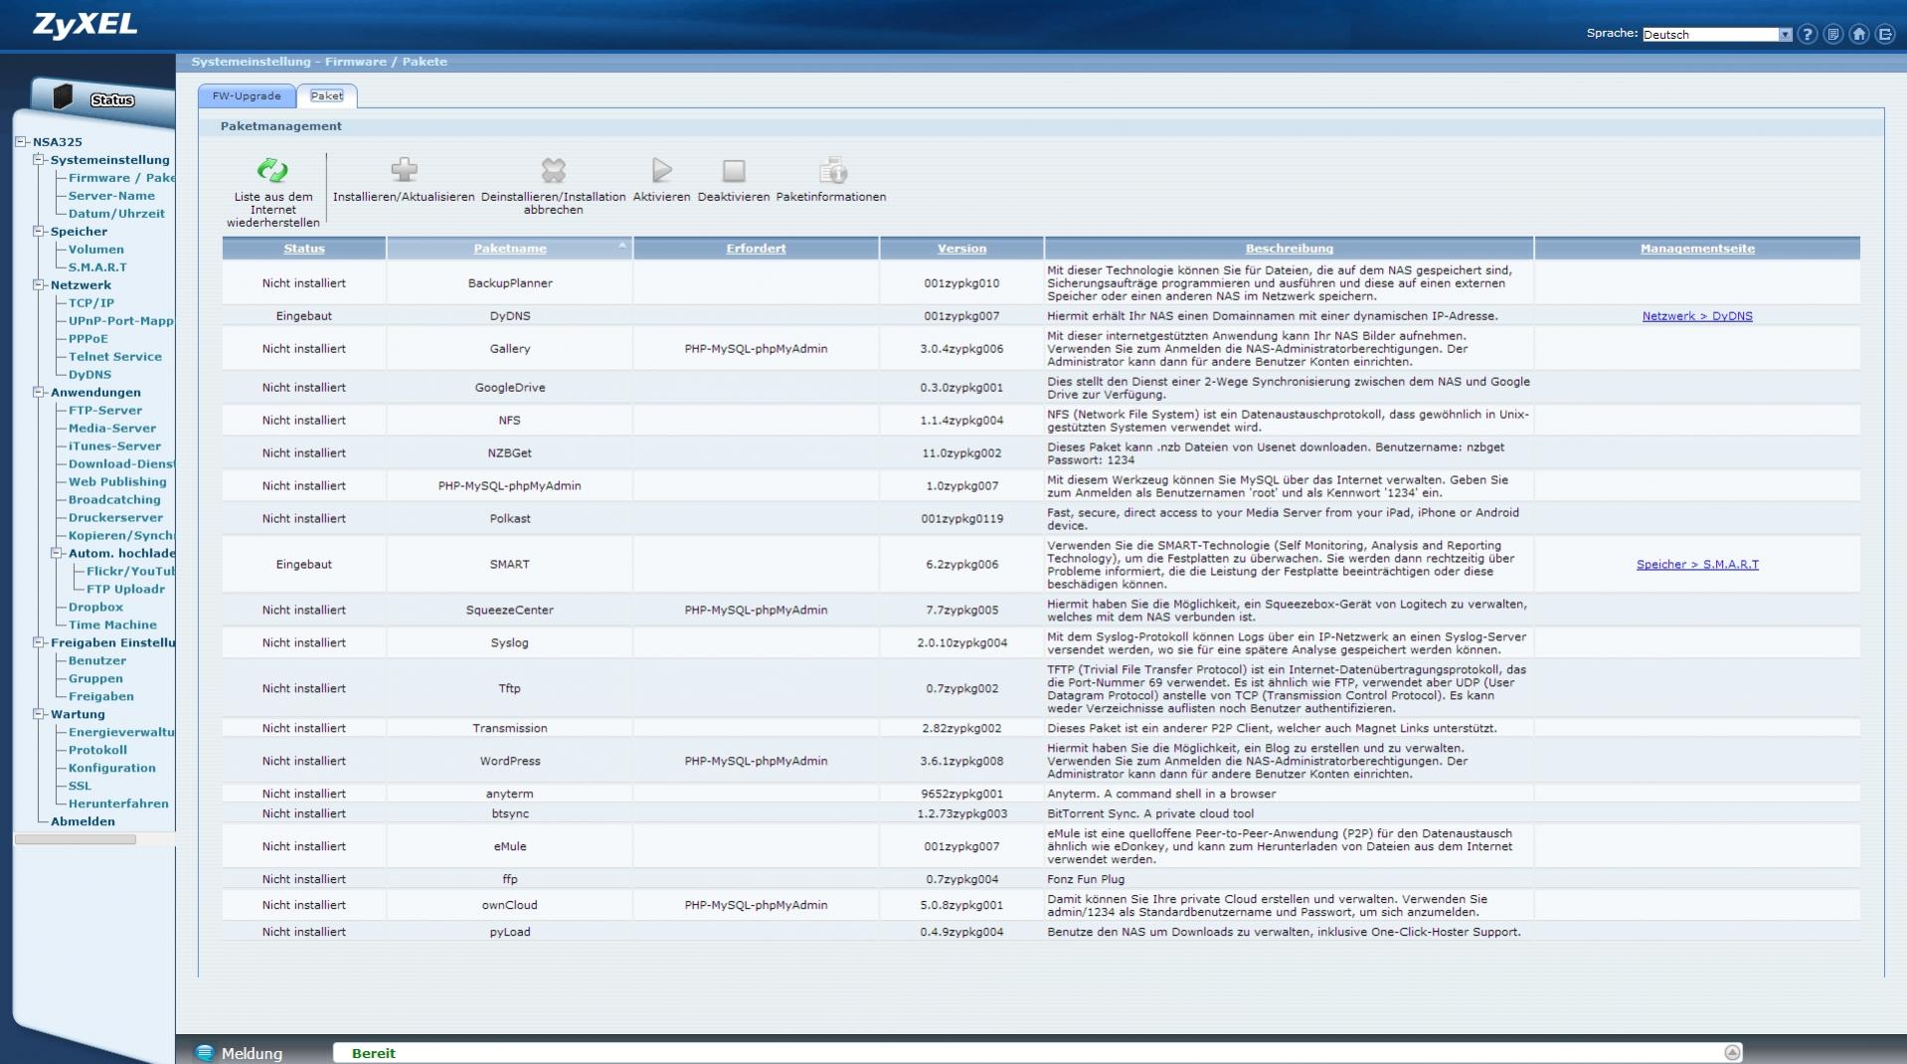The image size is (1907, 1064).
Task: Sort by the Managementseite column header
Action: 1697,249
